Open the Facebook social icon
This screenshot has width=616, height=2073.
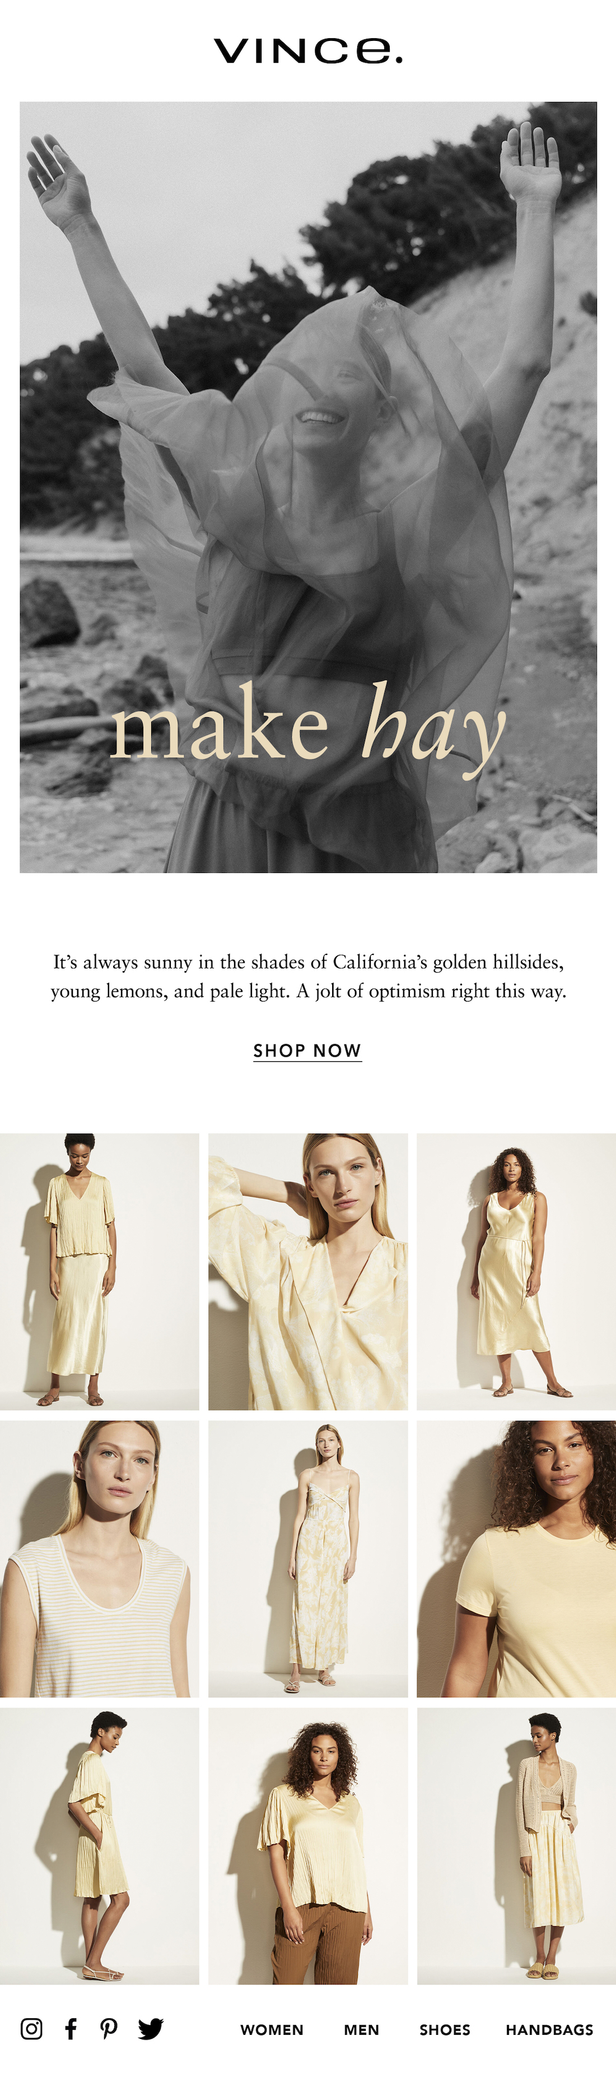click(71, 2029)
